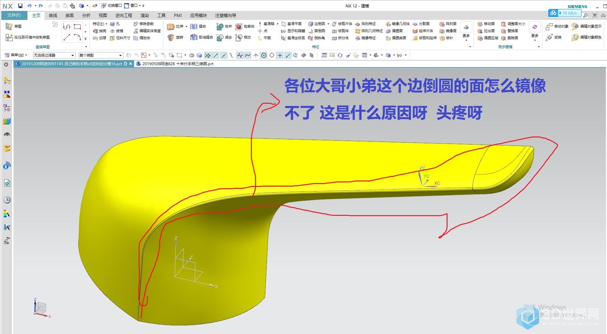This screenshot has width=607, height=334.
Task: Select the 面倒圆 (Face Blend) tool
Action: [317, 31]
